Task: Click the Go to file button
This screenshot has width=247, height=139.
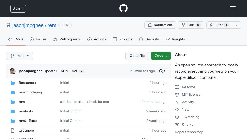Action: click(x=137, y=56)
